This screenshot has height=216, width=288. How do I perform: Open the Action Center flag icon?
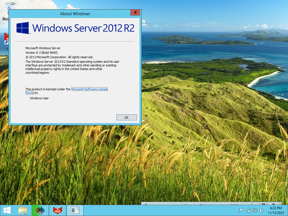[241, 210]
